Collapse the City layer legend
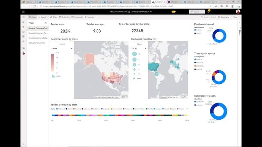Screen dimensions: 262x147 tap(132, 48)
